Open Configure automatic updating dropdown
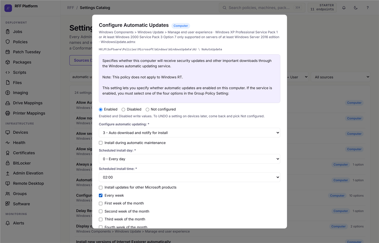Image resolution: width=379 pixels, height=243 pixels. click(190, 133)
